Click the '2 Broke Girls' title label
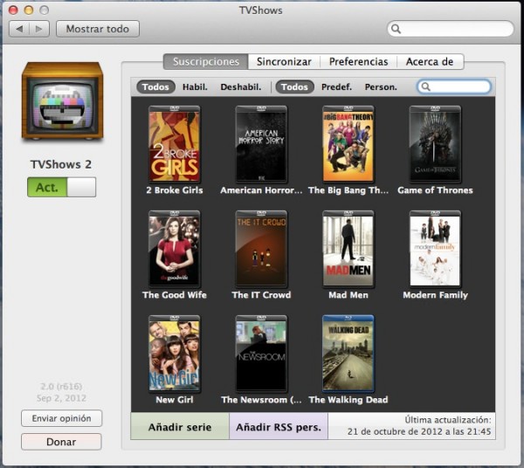The width and height of the screenshot is (524, 468). (175, 190)
